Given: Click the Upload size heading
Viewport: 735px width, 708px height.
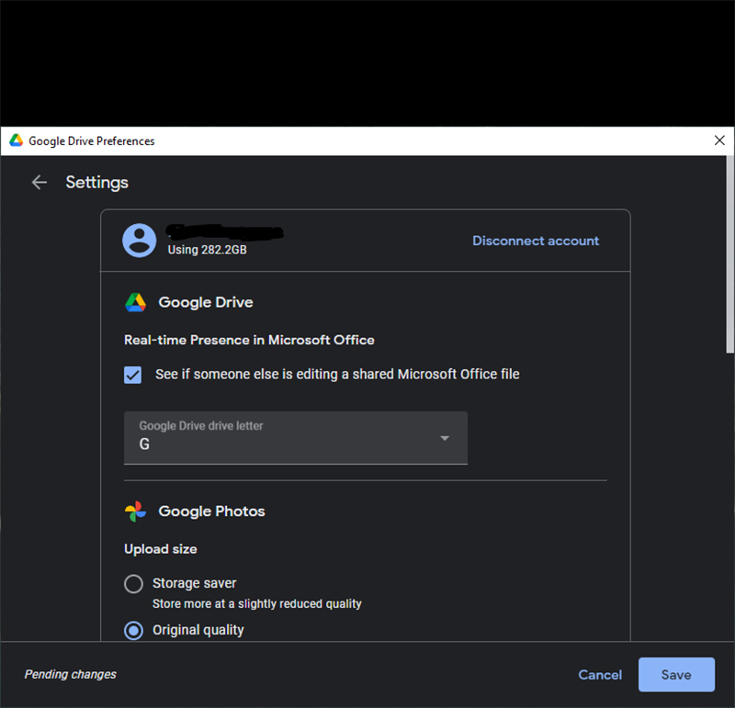Looking at the screenshot, I should [161, 549].
